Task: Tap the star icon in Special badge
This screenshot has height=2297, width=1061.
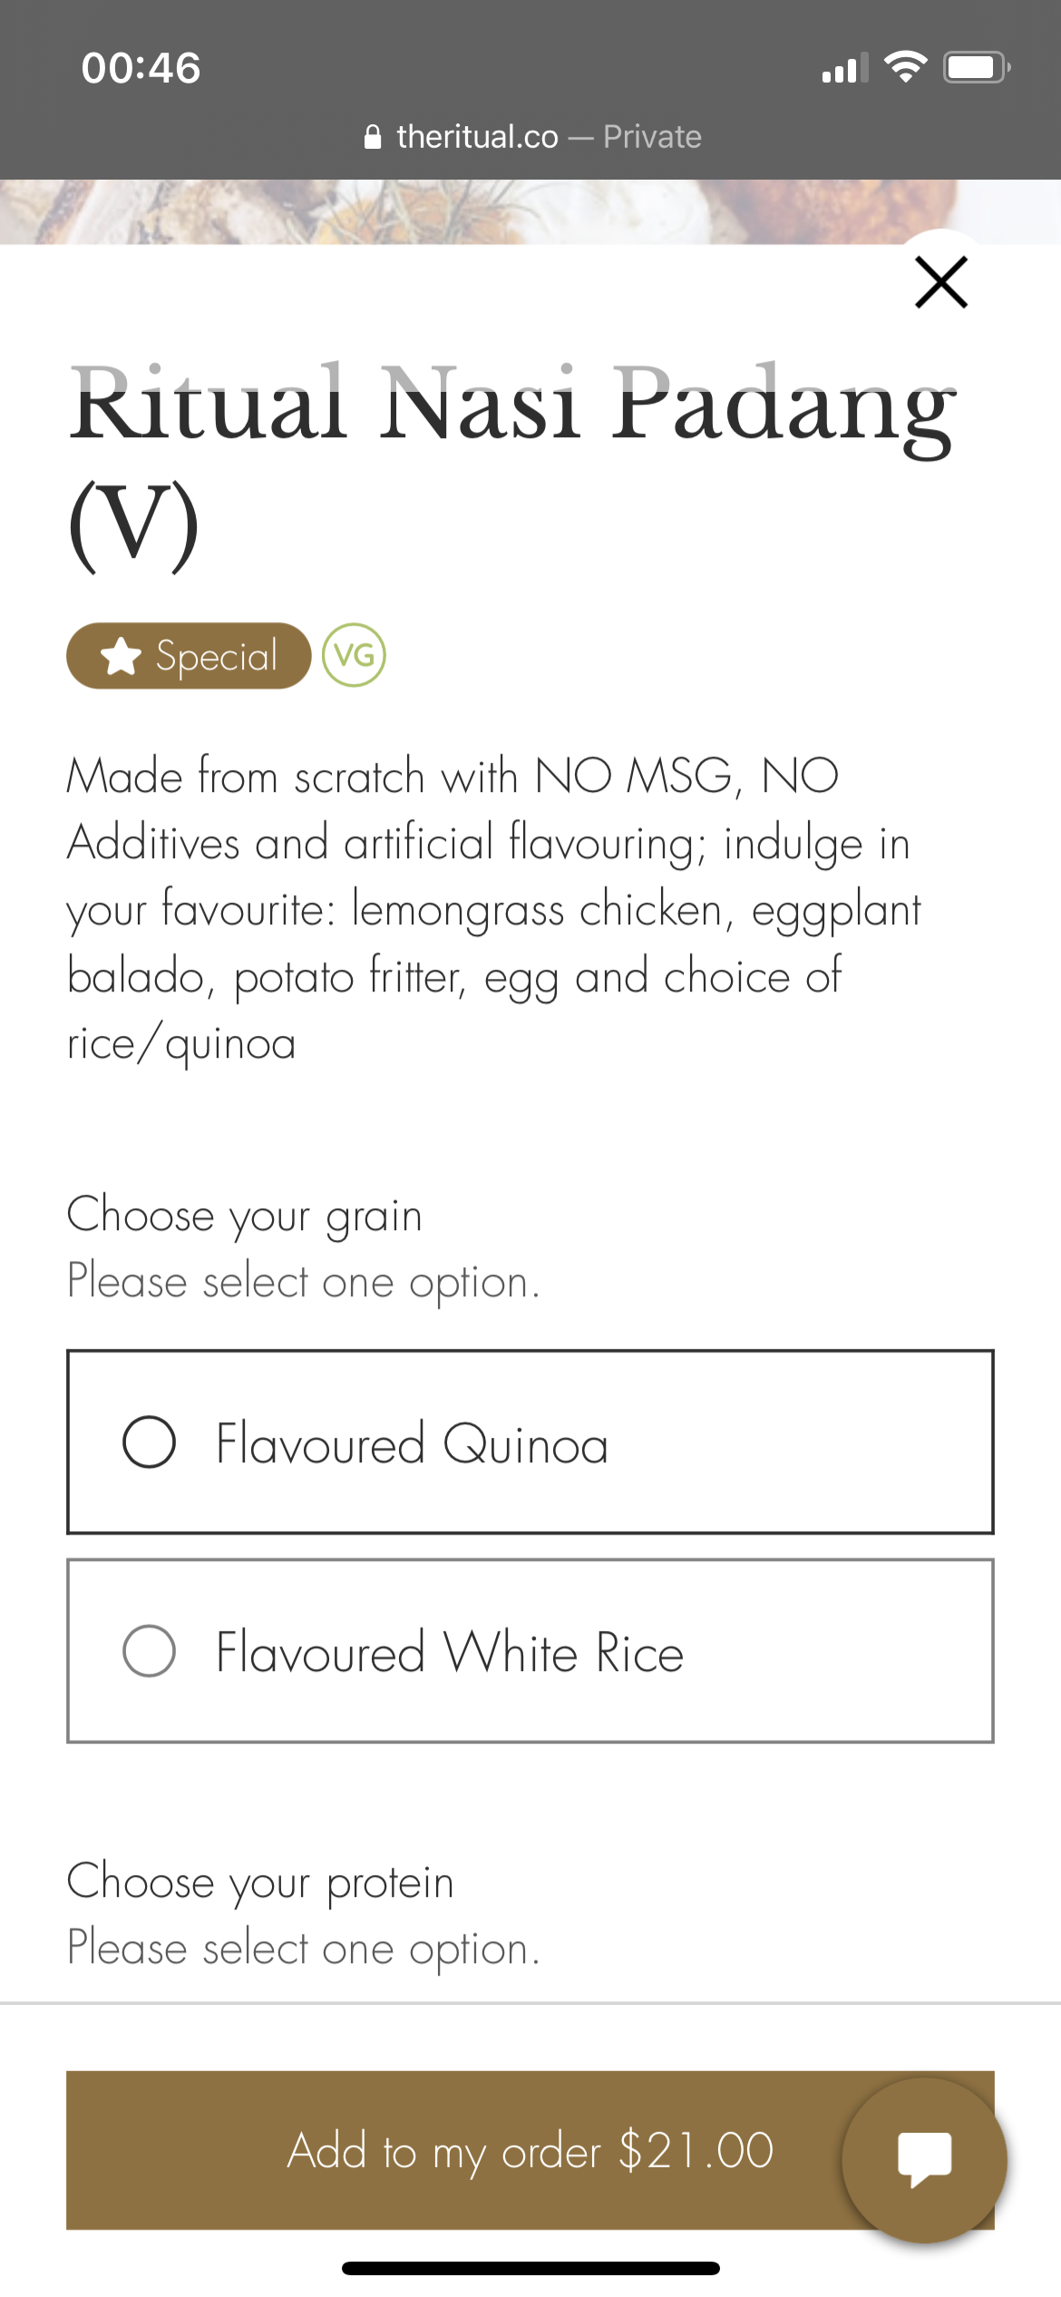Action: pyautogui.click(x=121, y=656)
